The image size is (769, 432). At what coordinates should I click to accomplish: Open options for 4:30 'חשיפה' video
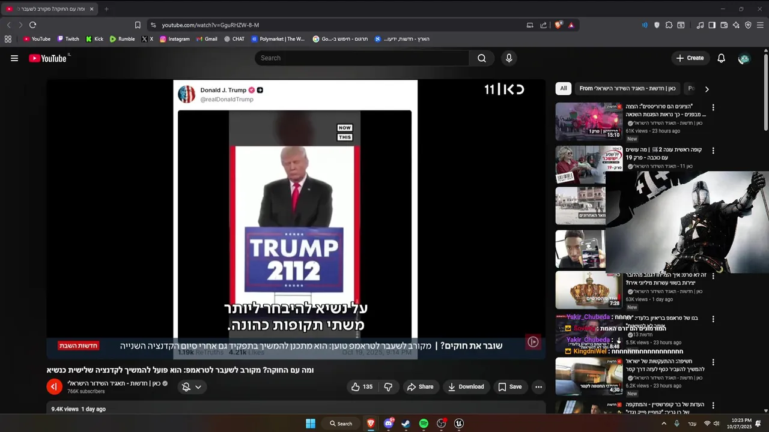[x=713, y=362]
